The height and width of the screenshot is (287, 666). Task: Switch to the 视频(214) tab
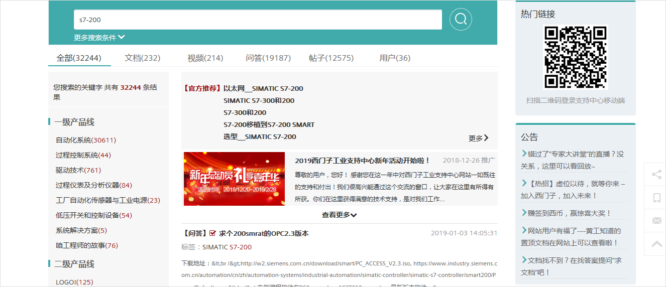pos(205,58)
